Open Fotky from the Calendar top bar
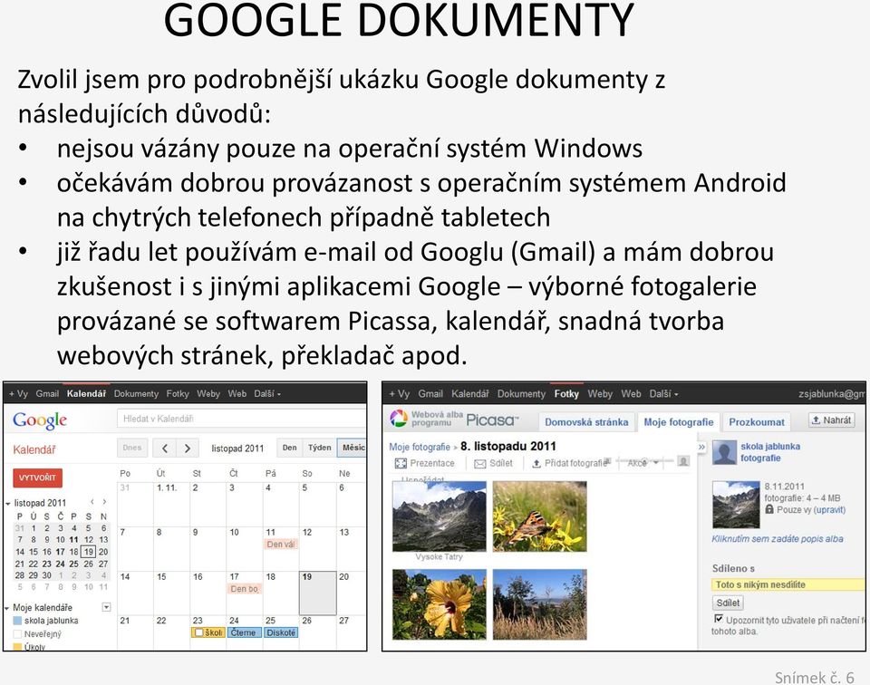Image resolution: width=870 pixels, height=685 pixels. coord(178,394)
